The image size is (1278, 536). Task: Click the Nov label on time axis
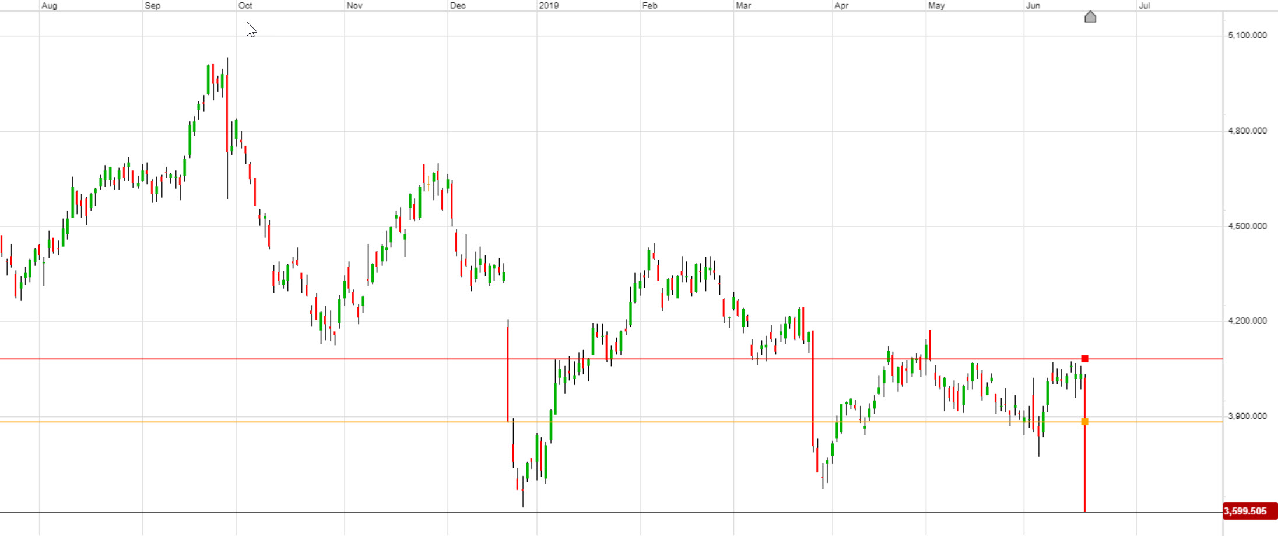354,6
